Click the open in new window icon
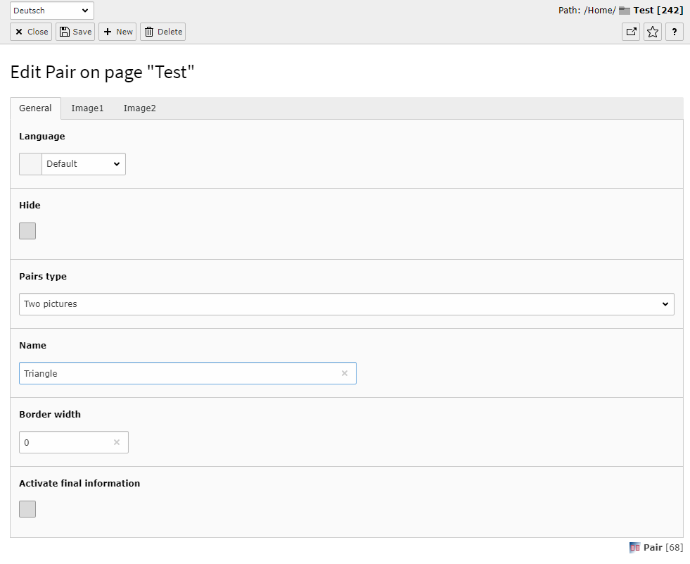 pyautogui.click(x=631, y=32)
